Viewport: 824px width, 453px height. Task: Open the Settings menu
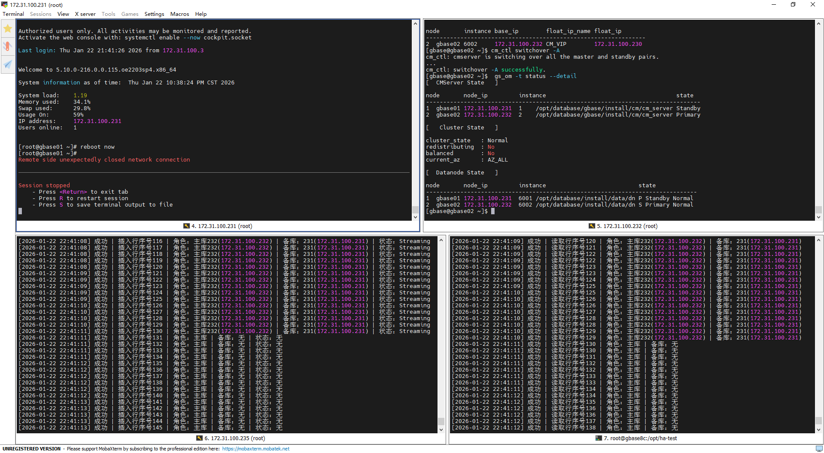154,14
